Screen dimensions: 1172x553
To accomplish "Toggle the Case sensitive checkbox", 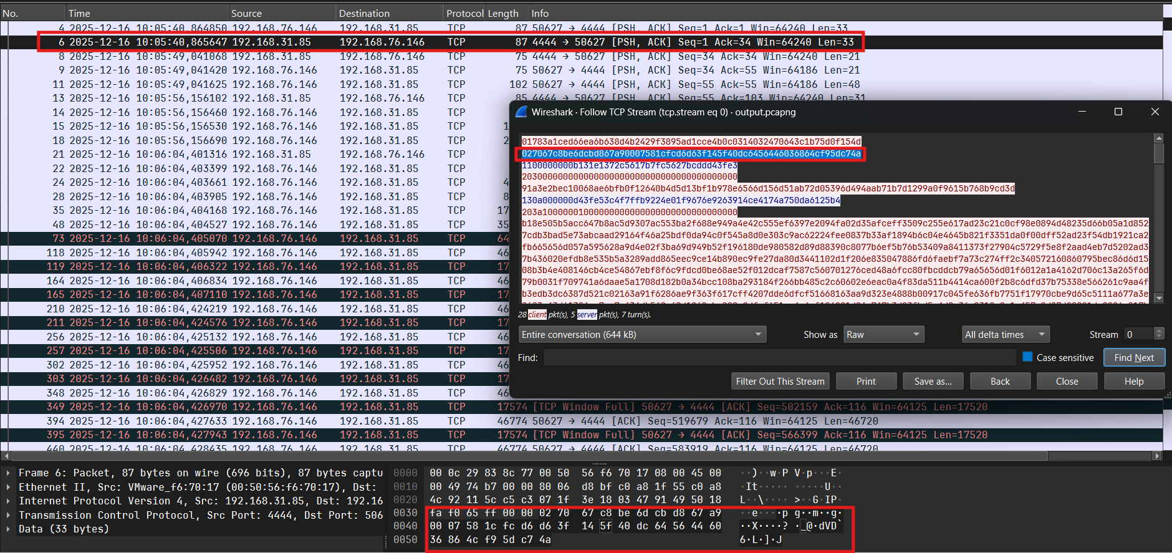I will tap(1027, 357).
